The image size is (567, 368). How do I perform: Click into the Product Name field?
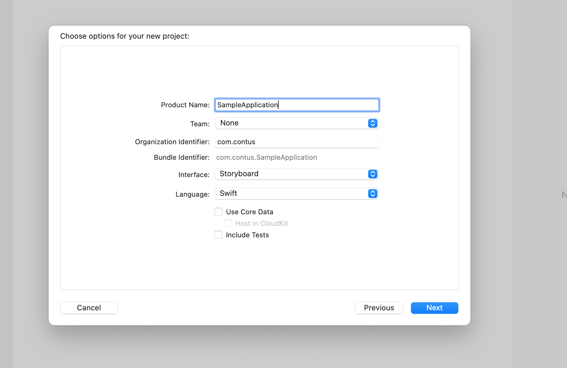[297, 105]
